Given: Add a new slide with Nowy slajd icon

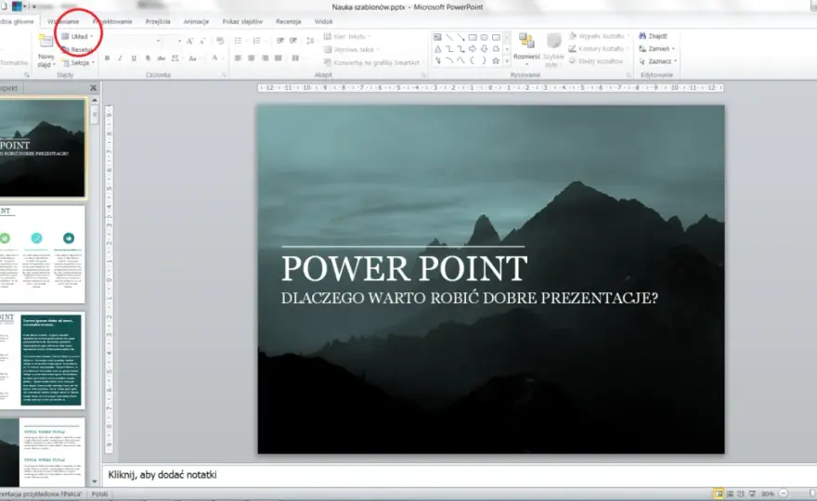Looking at the screenshot, I should point(45,42).
